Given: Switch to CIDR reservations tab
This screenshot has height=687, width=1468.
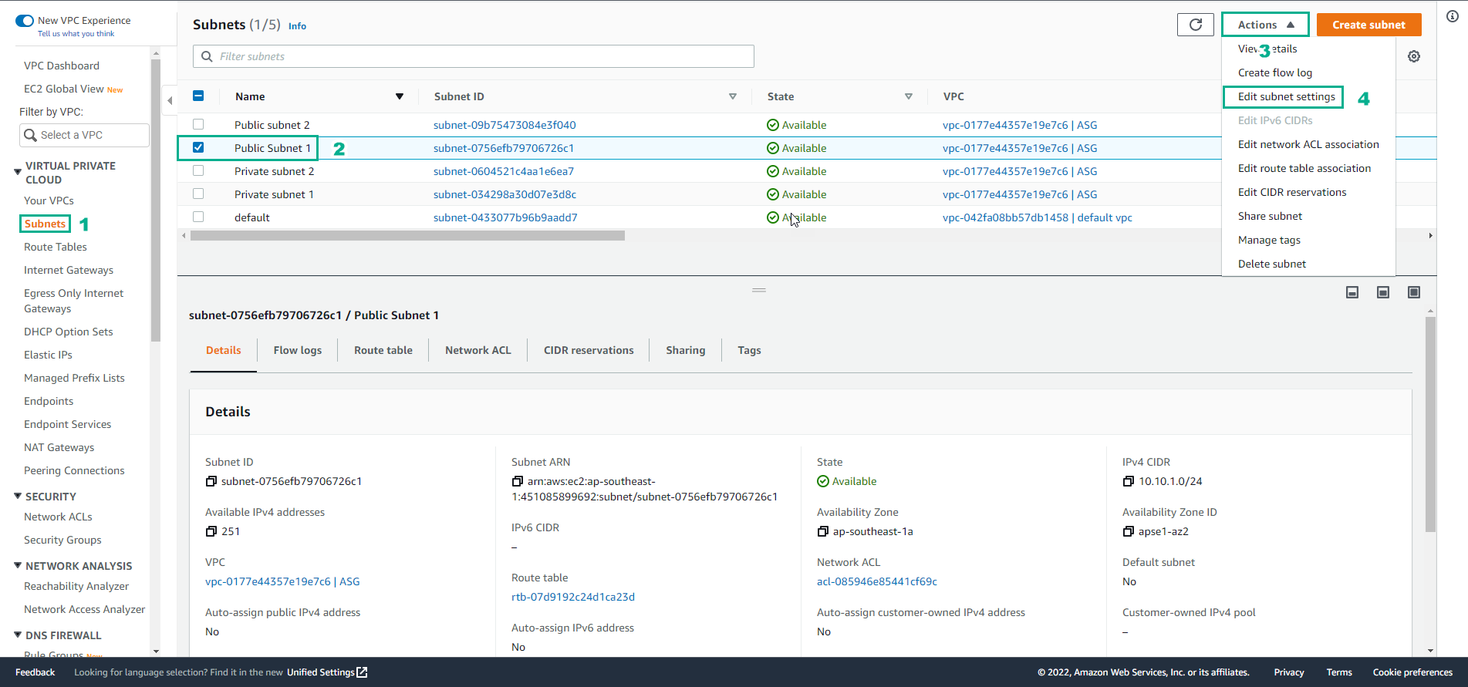Looking at the screenshot, I should click(x=589, y=350).
